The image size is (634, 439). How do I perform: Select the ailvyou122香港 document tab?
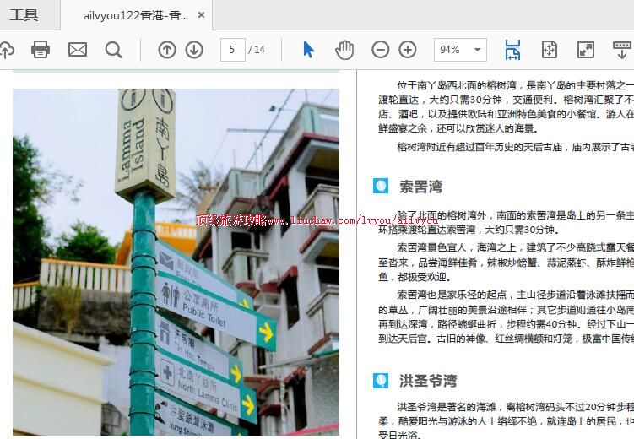click(x=135, y=15)
